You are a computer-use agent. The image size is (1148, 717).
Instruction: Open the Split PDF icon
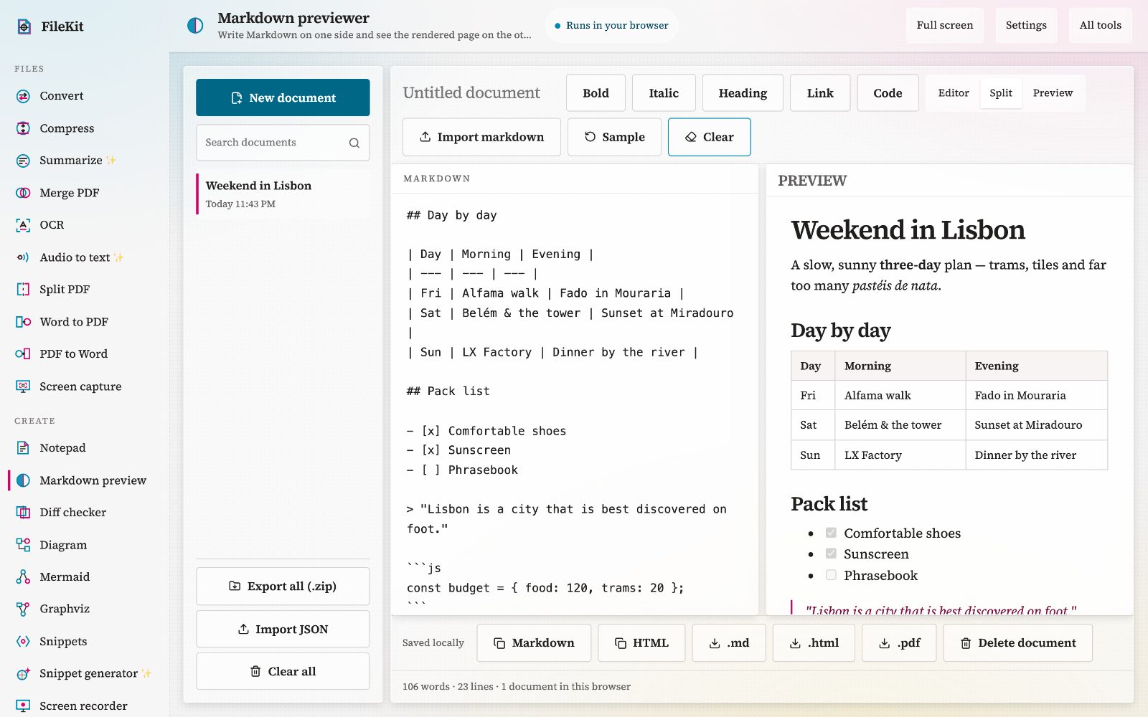pos(23,290)
